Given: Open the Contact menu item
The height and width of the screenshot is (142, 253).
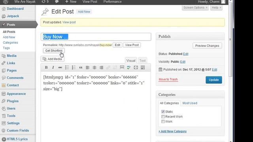Looking at the screenshot, I should tap(13, 85).
